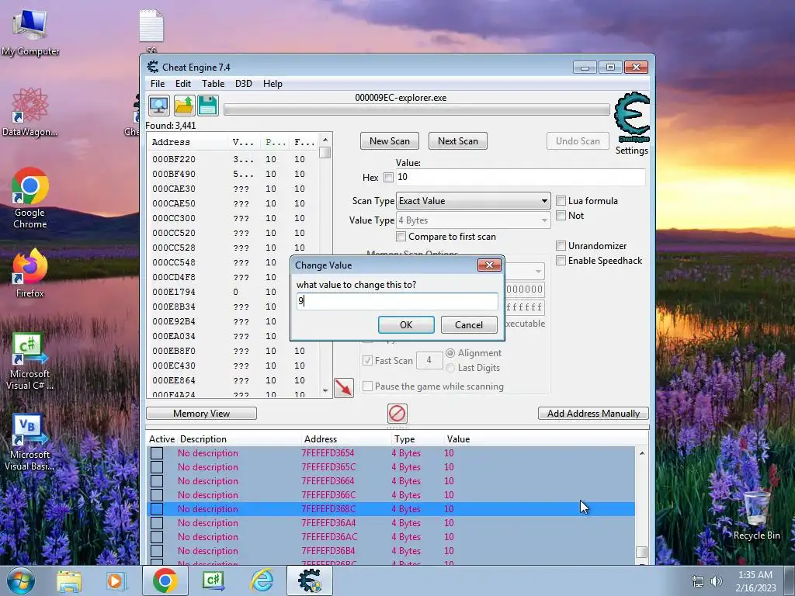This screenshot has width=795, height=596.
Task: Enable the Unrandomizer checkbox
Action: click(x=561, y=246)
